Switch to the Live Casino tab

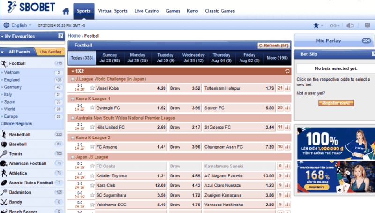pos(146,10)
